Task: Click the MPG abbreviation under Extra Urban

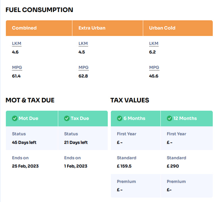Action: [83, 68]
